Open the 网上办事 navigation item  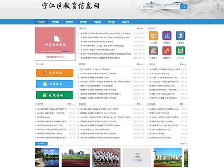click(x=125, y=22)
